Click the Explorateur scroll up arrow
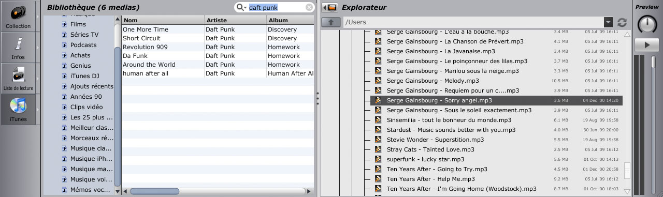The width and height of the screenshot is (663, 197). click(x=627, y=35)
